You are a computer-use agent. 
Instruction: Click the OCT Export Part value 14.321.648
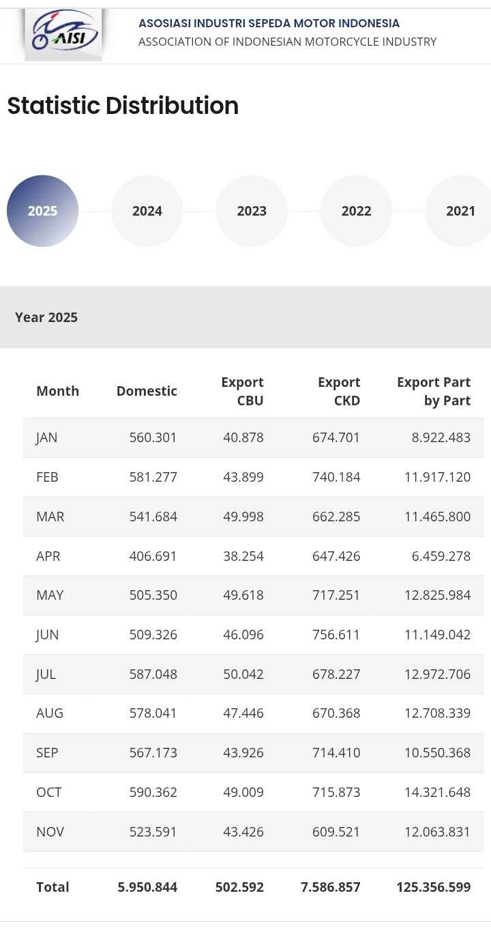click(x=437, y=792)
